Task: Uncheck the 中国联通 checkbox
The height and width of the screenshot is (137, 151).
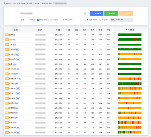Action: point(38,20)
